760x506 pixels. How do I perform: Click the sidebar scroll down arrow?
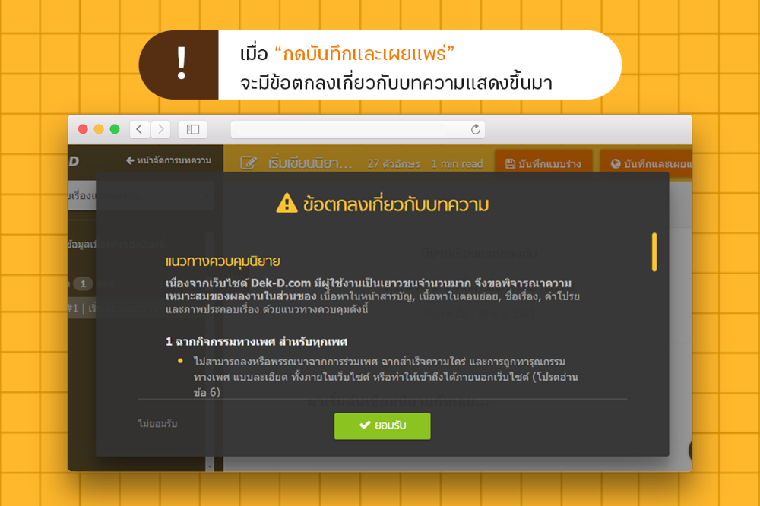210,466
